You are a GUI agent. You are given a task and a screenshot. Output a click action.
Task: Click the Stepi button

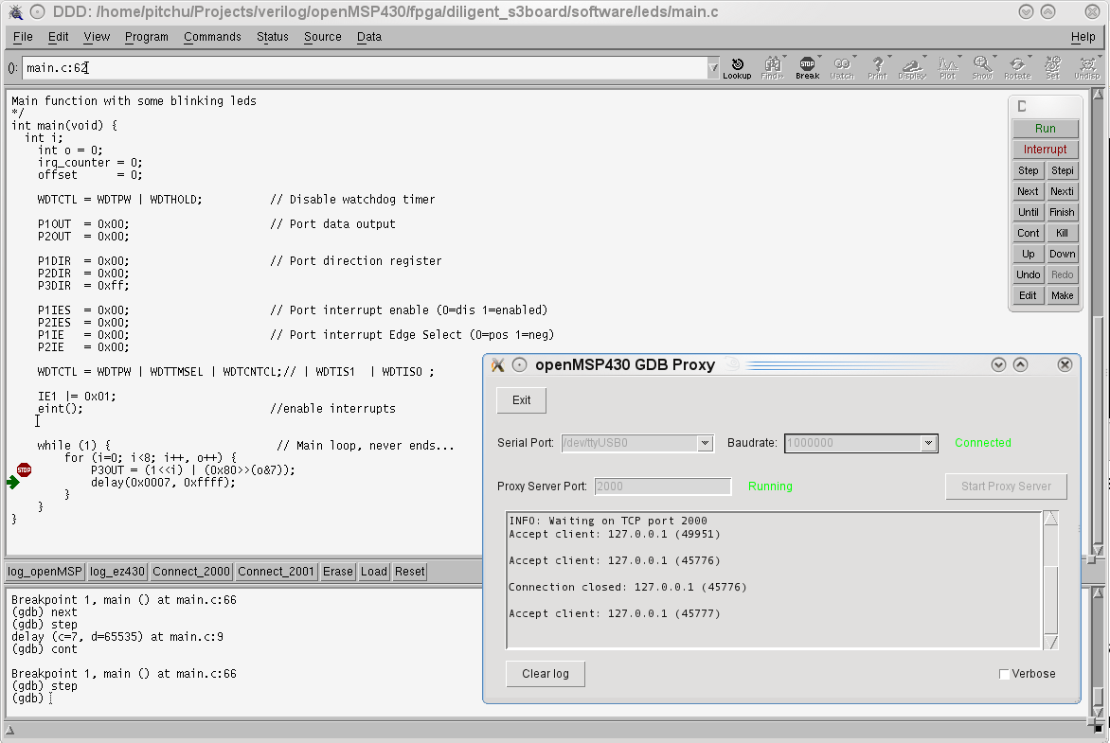coord(1062,170)
